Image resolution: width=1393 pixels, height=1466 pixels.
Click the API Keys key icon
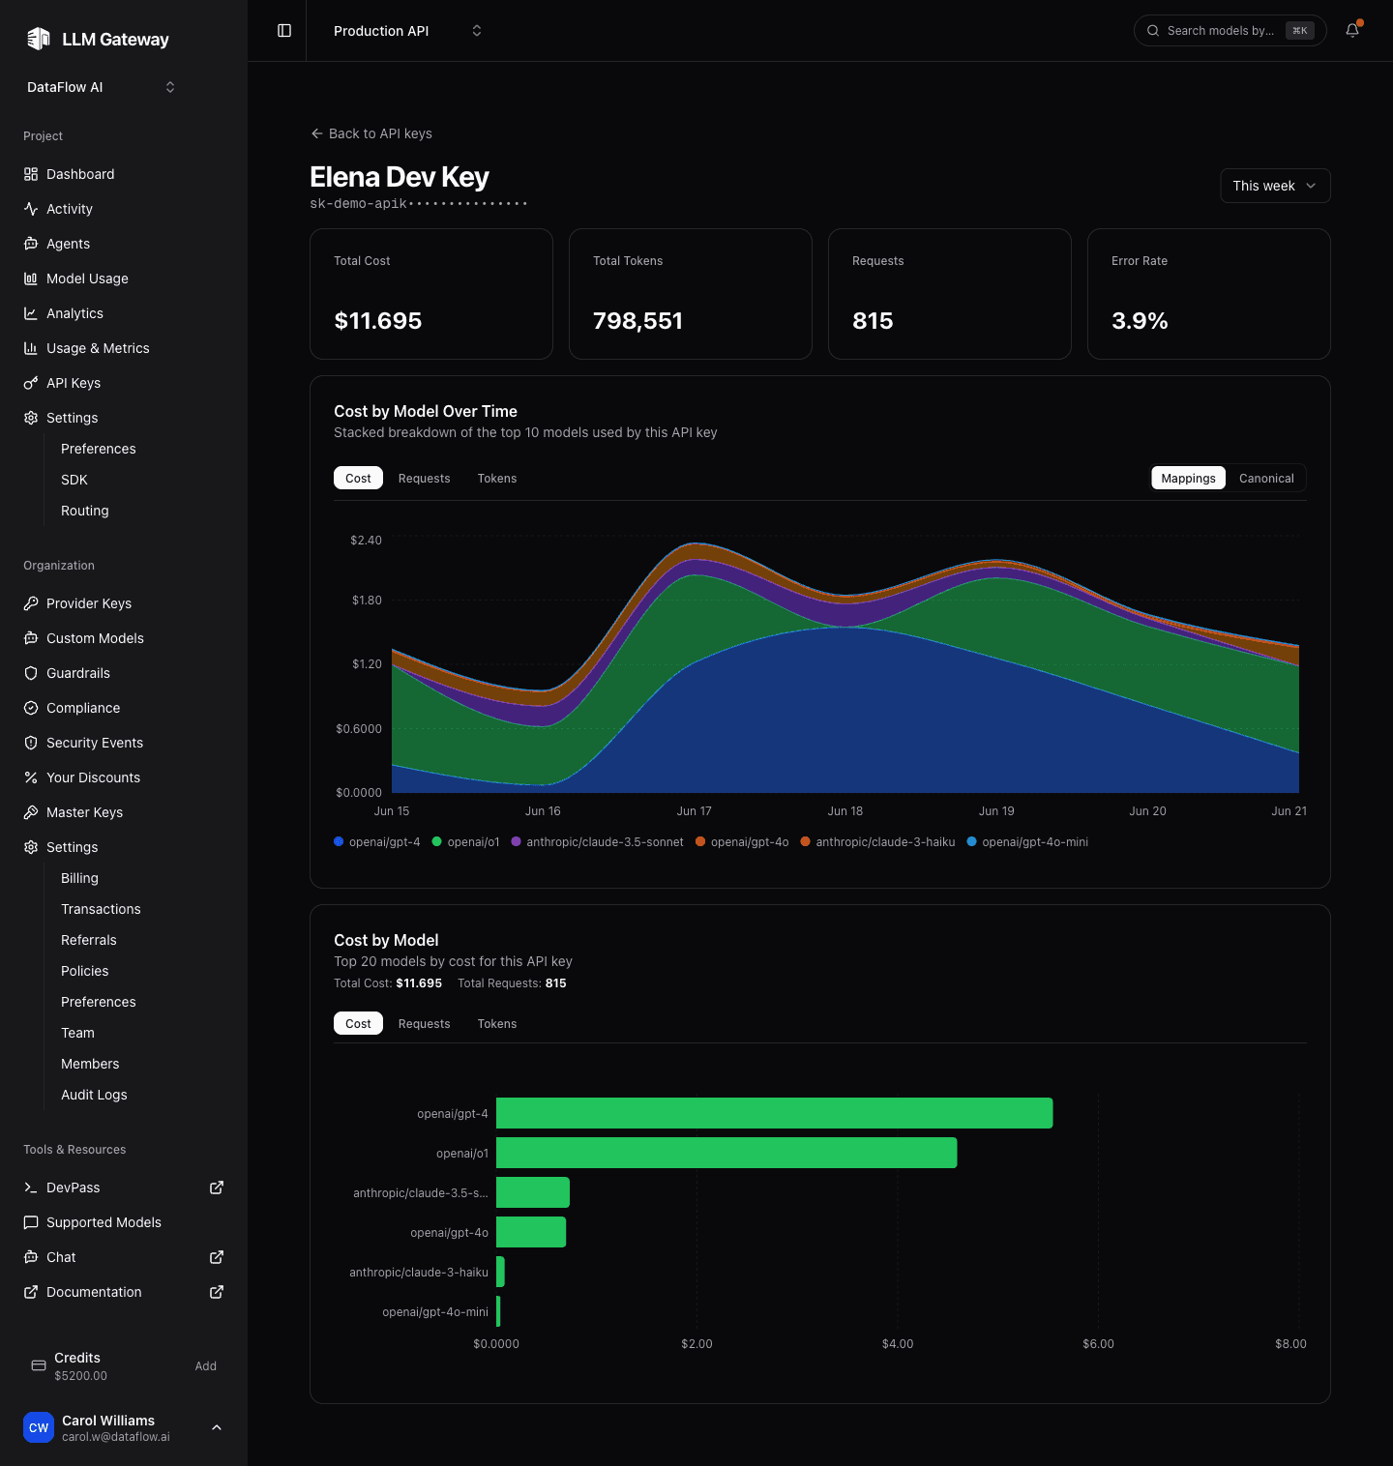point(31,383)
